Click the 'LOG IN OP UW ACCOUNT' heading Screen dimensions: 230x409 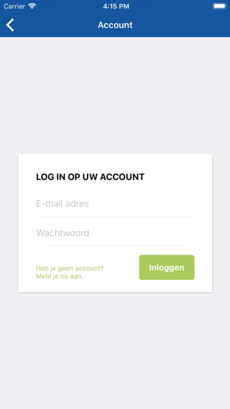(90, 177)
